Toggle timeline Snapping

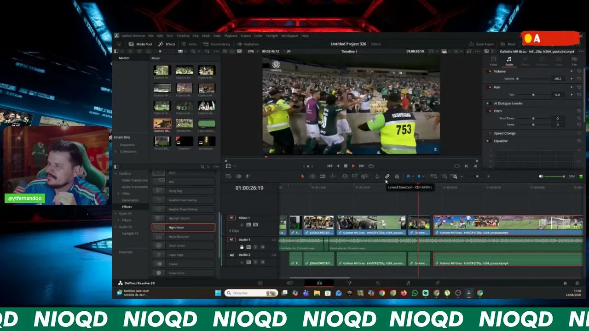tap(377, 177)
